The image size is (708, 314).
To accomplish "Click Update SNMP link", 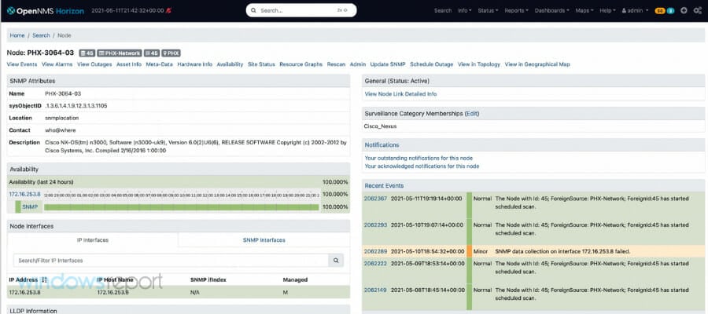I will click(x=388, y=64).
